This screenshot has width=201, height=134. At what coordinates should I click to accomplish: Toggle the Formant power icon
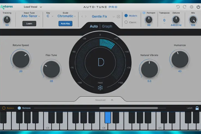pyautogui.click(x=144, y=13)
